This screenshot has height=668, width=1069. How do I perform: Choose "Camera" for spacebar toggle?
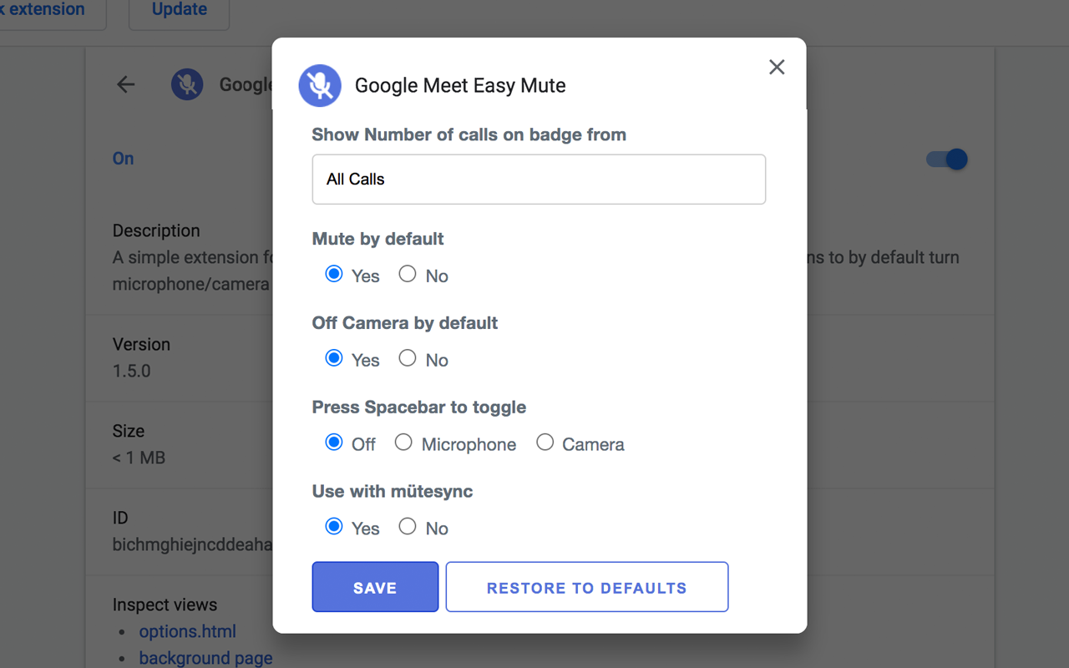click(x=545, y=442)
